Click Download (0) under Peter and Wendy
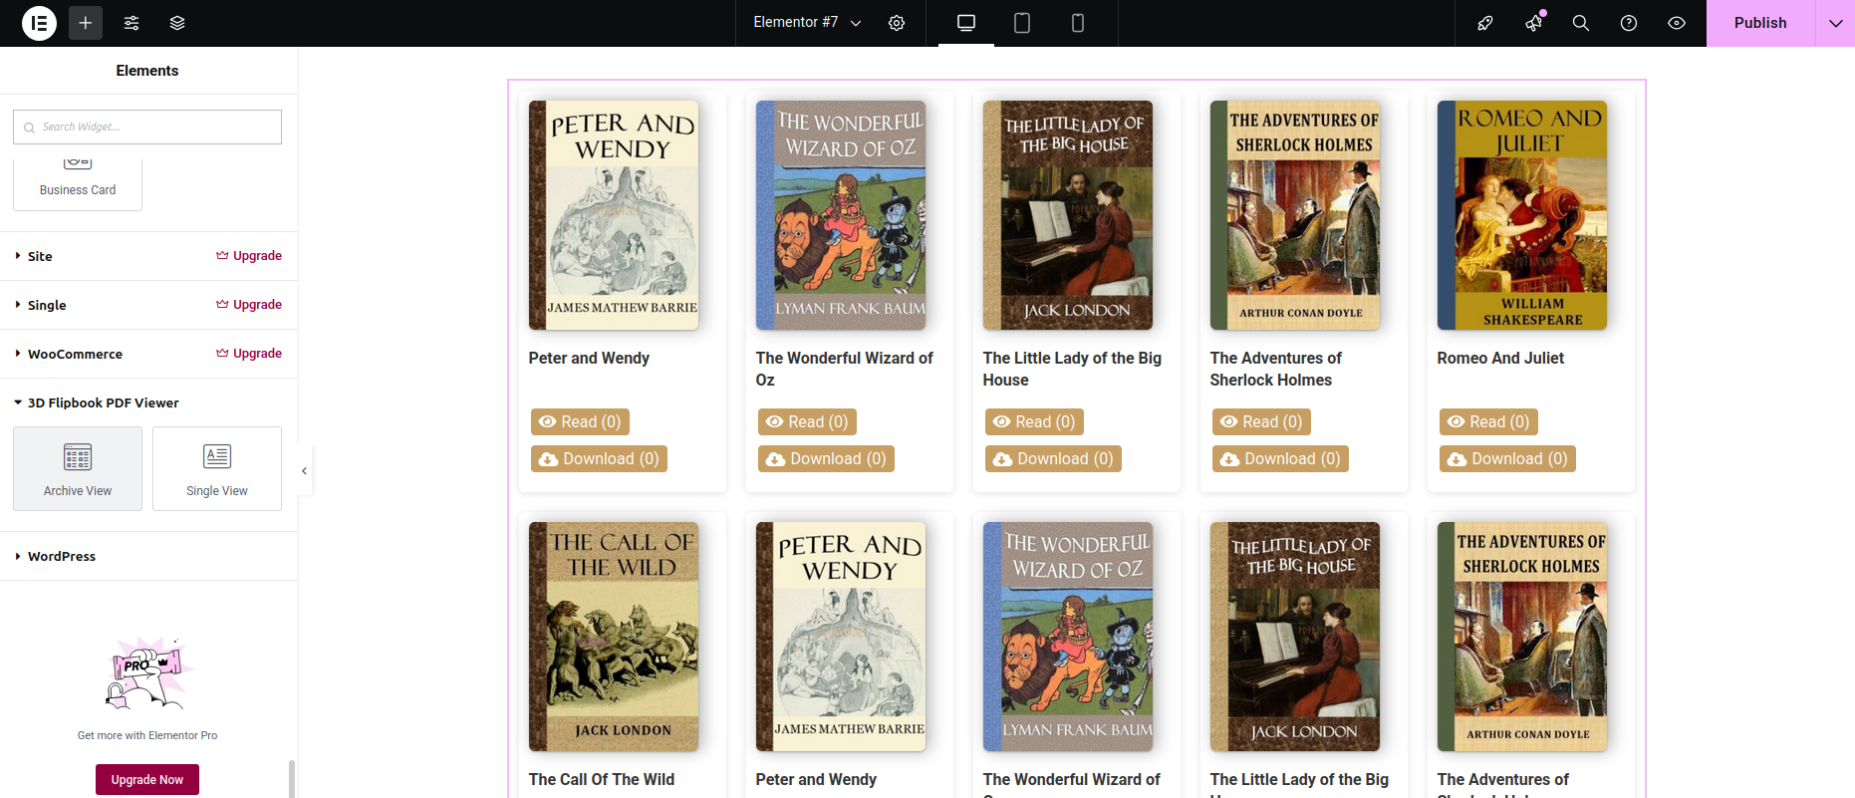1855x798 pixels. [599, 459]
